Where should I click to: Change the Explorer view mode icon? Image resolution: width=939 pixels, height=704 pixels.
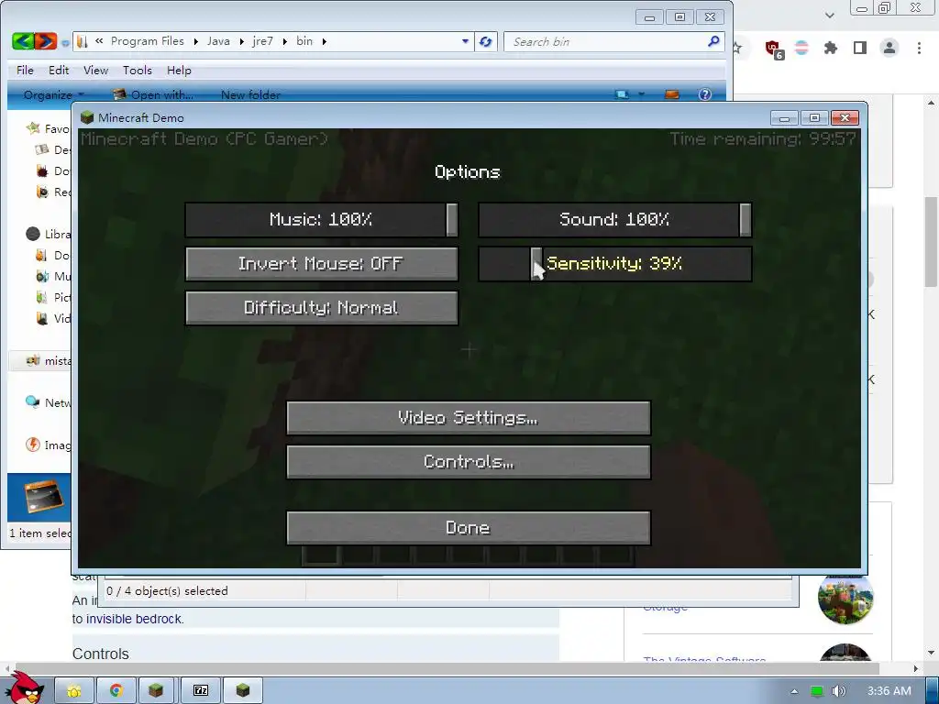point(623,94)
